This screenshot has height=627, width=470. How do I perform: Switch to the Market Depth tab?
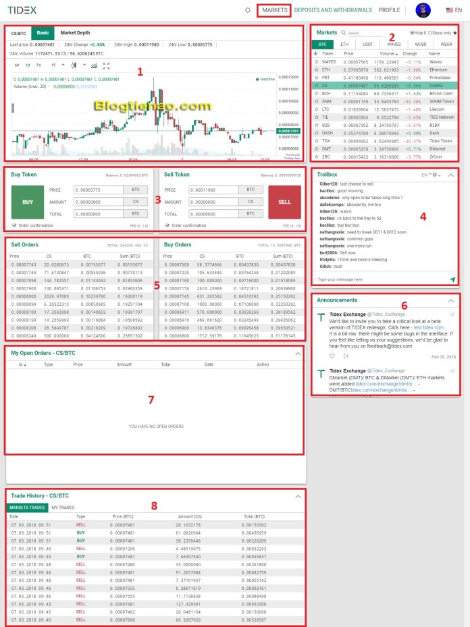[x=75, y=33]
